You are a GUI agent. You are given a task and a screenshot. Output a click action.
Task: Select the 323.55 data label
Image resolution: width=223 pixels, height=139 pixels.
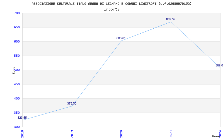[22, 118]
